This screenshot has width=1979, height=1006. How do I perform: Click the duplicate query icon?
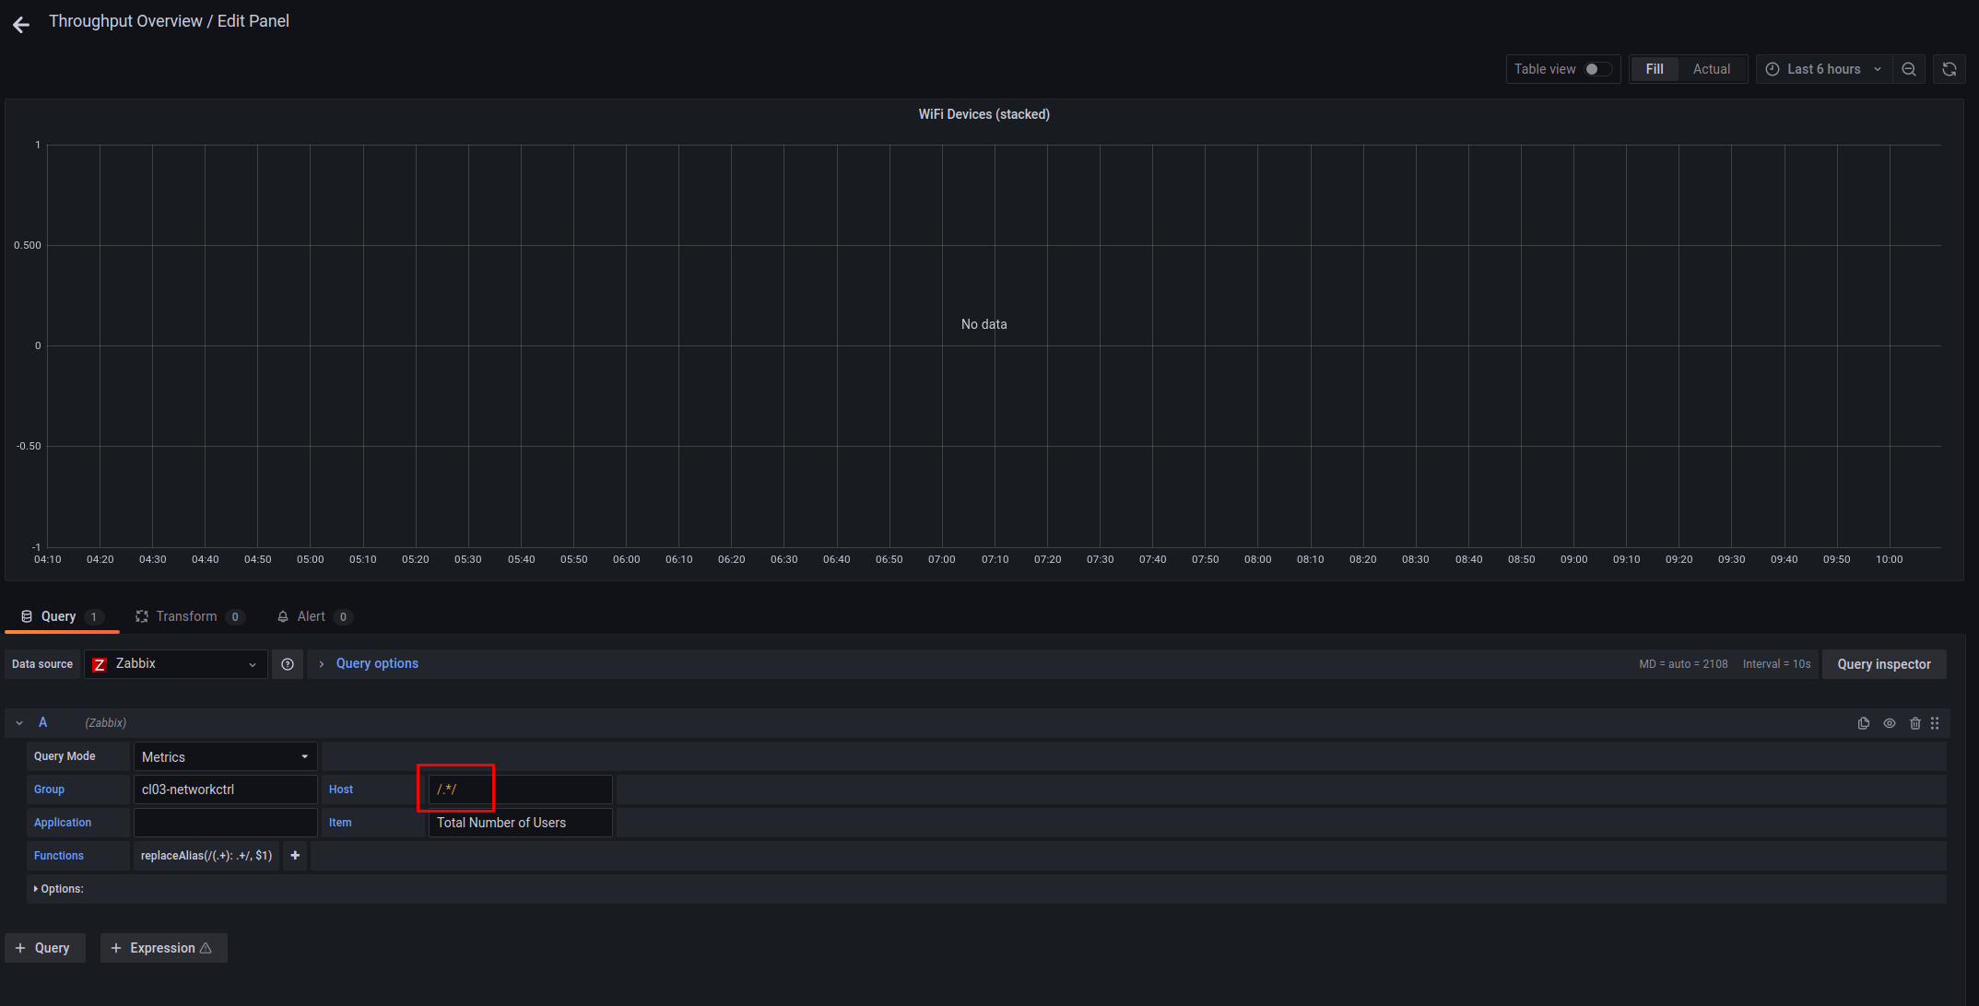click(1864, 723)
